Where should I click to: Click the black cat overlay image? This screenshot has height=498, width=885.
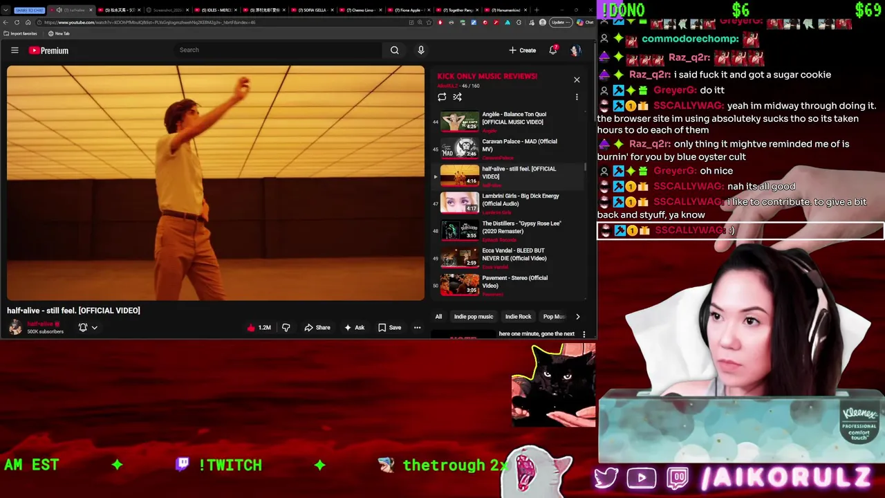[553, 385]
